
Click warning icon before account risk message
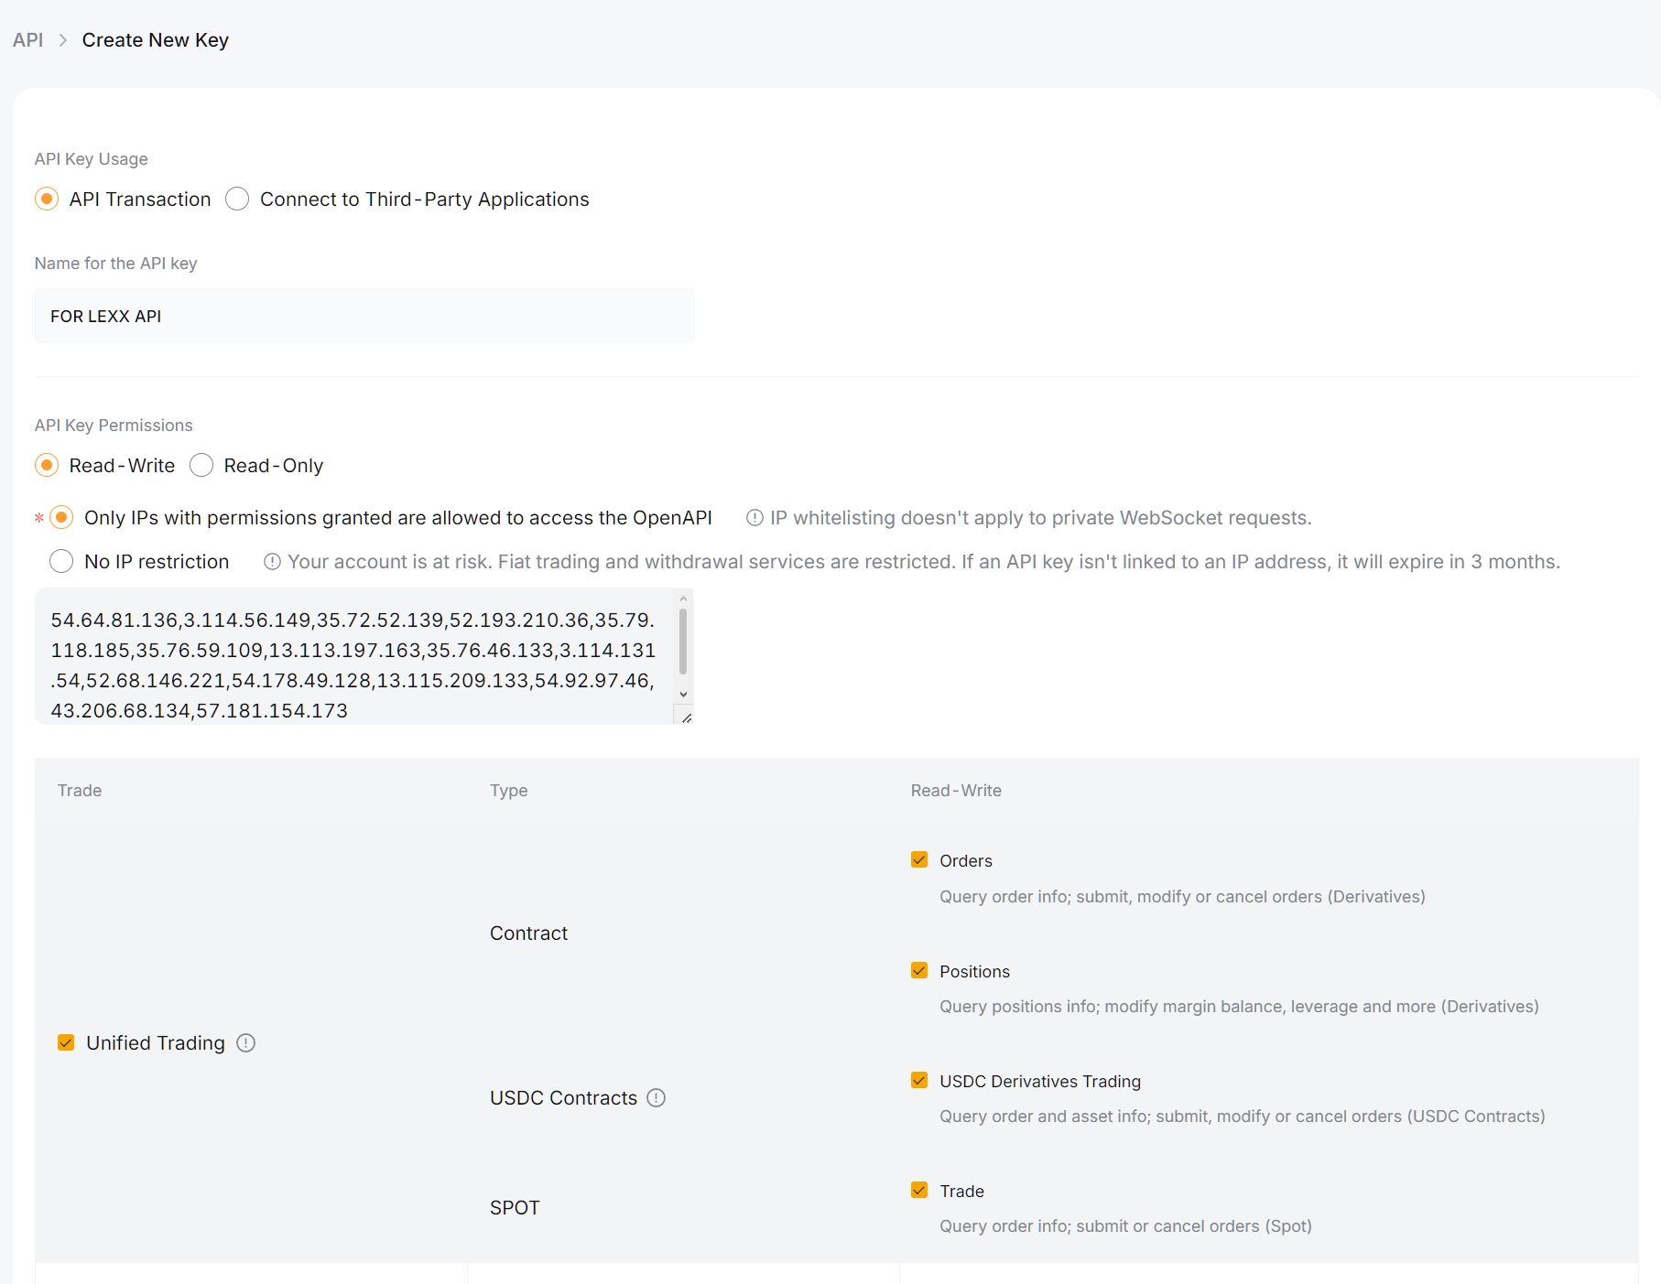[x=272, y=562]
